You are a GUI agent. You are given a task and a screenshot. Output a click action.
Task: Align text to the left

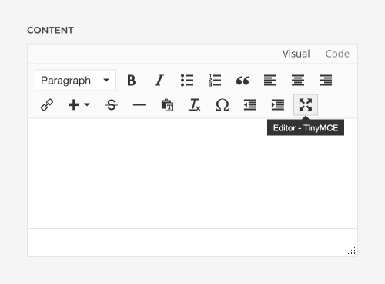(x=270, y=81)
